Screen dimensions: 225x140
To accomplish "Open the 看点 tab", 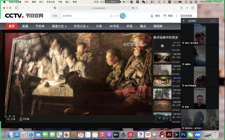I will (143, 26).
